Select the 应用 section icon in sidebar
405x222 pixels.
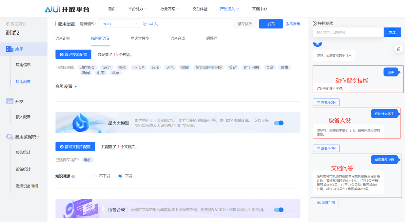pyautogui.click(x=11, y=49)
